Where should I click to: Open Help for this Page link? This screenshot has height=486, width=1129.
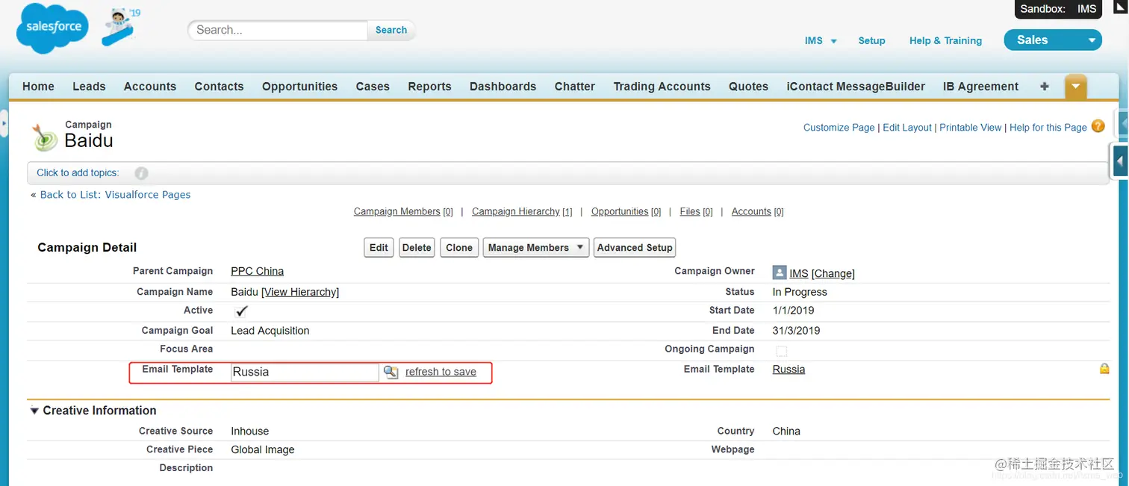click(1048, 128)
